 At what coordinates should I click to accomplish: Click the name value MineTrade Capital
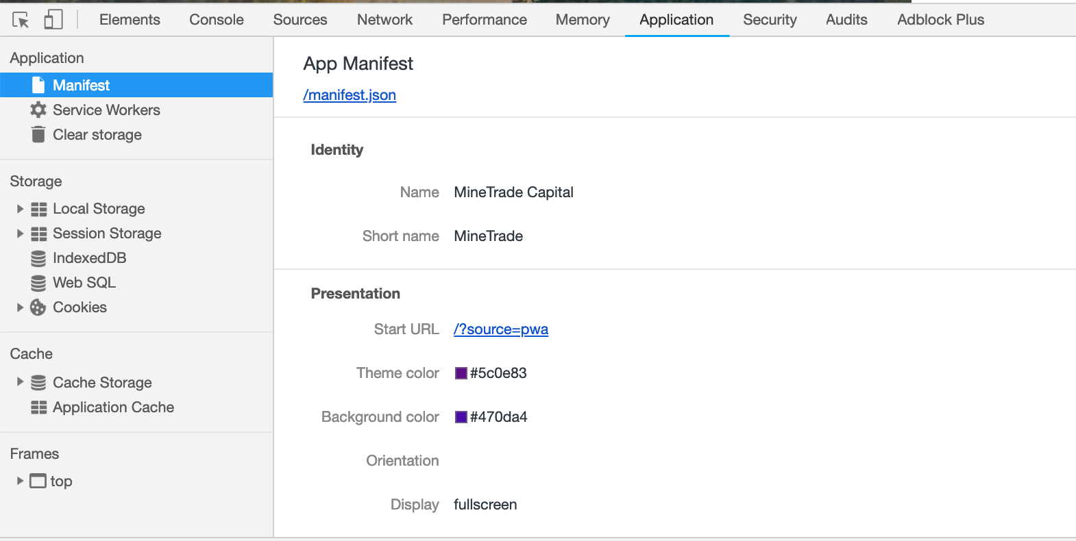pyautogui.click(x=514, y=192)
